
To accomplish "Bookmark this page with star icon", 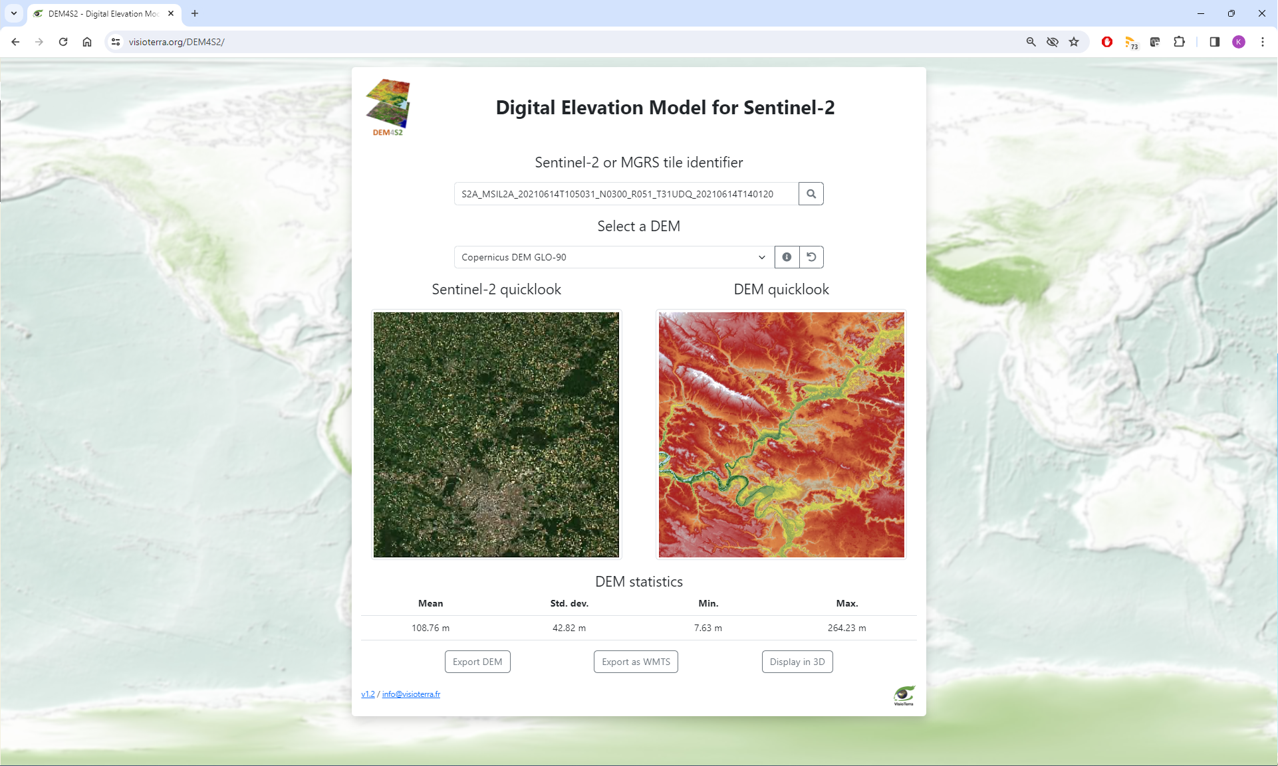I will pyautogui.click(x=1074, y=42).
